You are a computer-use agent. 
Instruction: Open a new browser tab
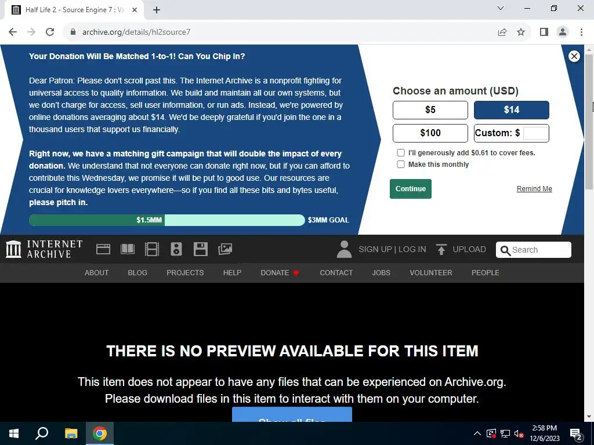[x=157, y=10]
